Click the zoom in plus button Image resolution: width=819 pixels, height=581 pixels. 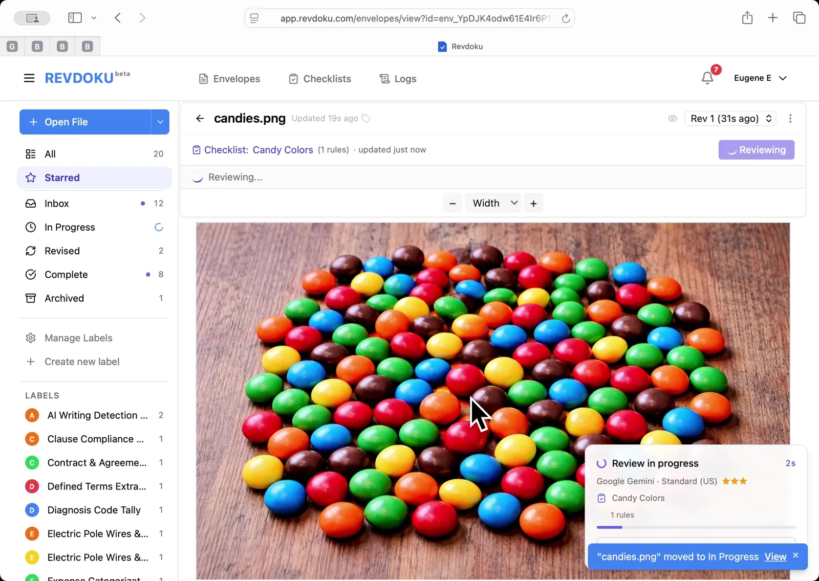[533, 204]
